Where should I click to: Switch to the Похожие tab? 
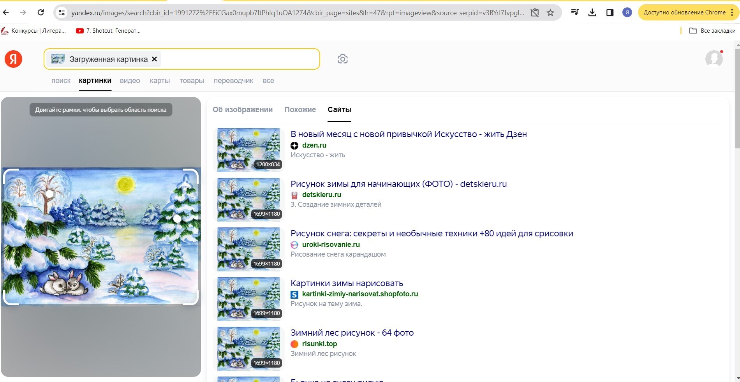pos(300,110)
